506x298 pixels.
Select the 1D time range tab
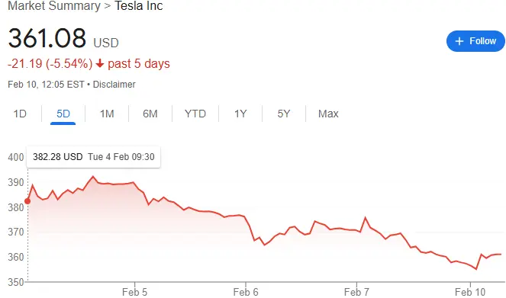click(20, 114)
